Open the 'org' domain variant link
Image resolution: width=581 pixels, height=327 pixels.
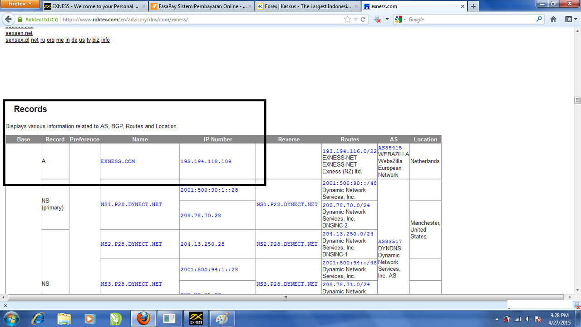(x=50, y=40)
